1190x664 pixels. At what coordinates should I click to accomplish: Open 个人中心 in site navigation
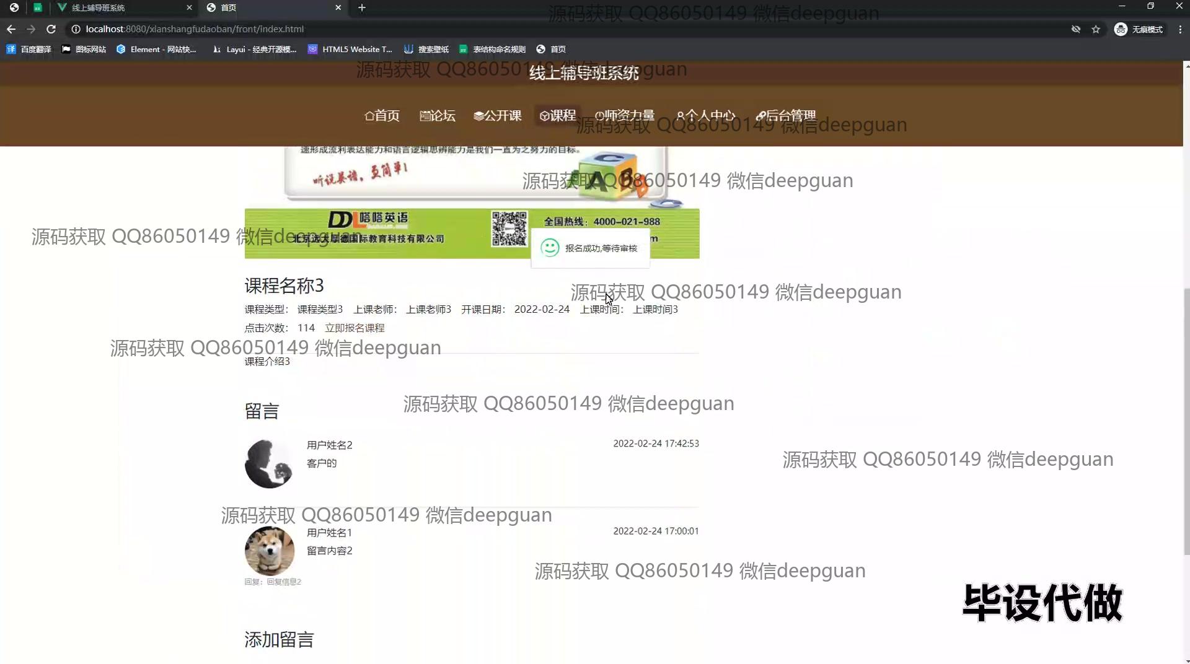click(x=706, y=116)
